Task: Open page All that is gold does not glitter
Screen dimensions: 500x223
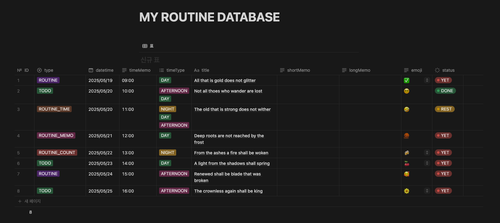Action: (x=225, y=80)
